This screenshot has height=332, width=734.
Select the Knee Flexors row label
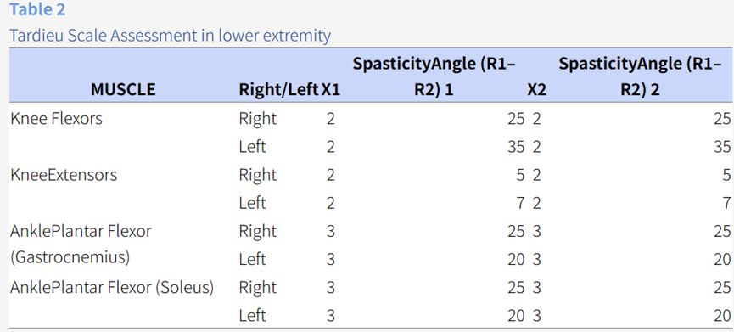click(56, 119)
